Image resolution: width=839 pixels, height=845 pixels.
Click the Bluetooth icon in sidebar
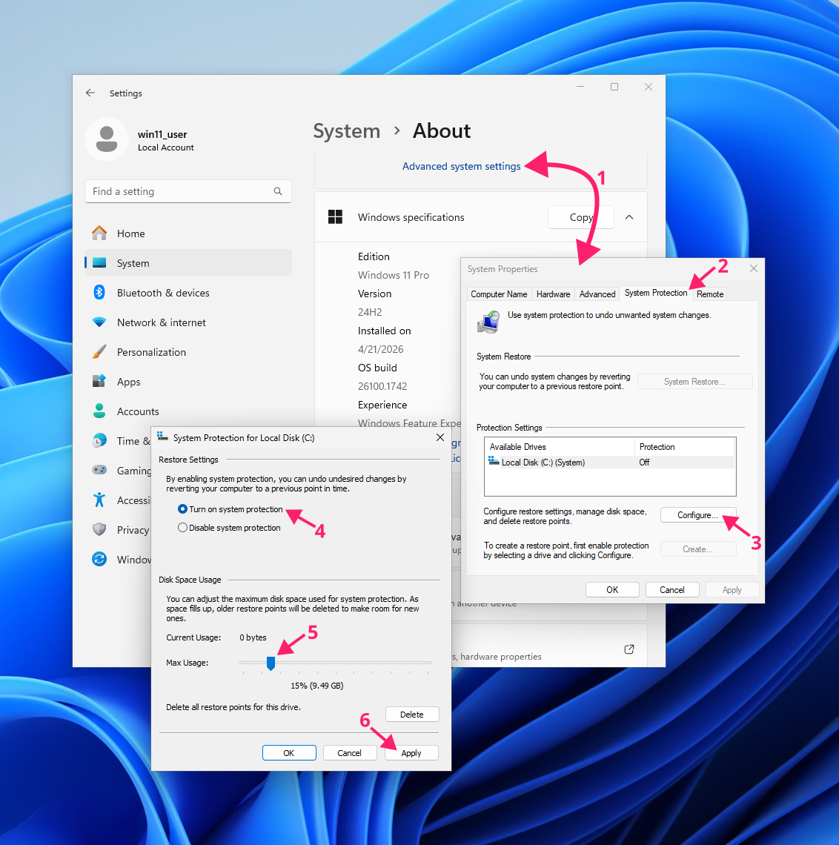coord(99,293)
